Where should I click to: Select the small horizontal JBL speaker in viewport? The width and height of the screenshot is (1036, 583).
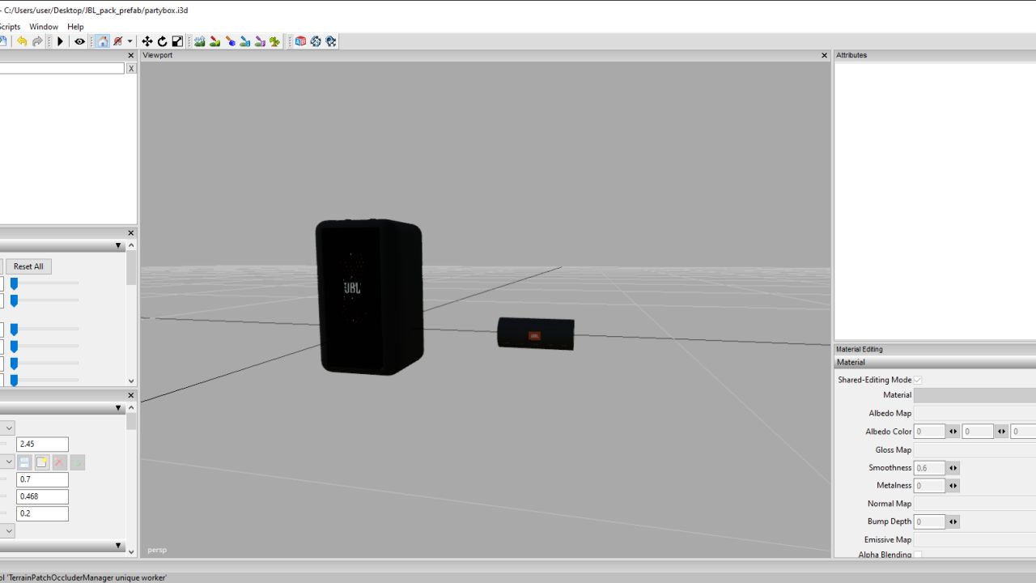pos(536,334)
